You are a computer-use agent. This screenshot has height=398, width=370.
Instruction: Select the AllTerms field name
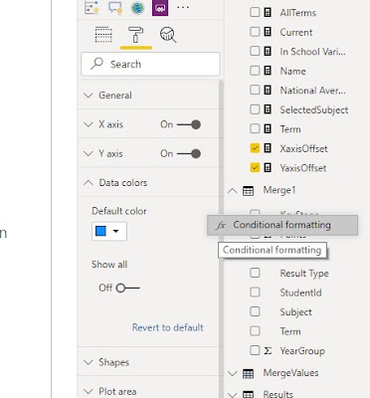[x=297, y=13]
